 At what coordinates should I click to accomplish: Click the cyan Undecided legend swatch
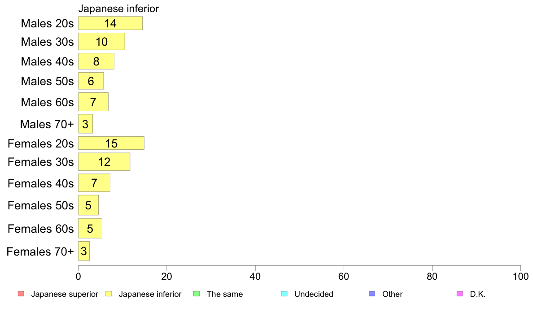tap(284, 294)
